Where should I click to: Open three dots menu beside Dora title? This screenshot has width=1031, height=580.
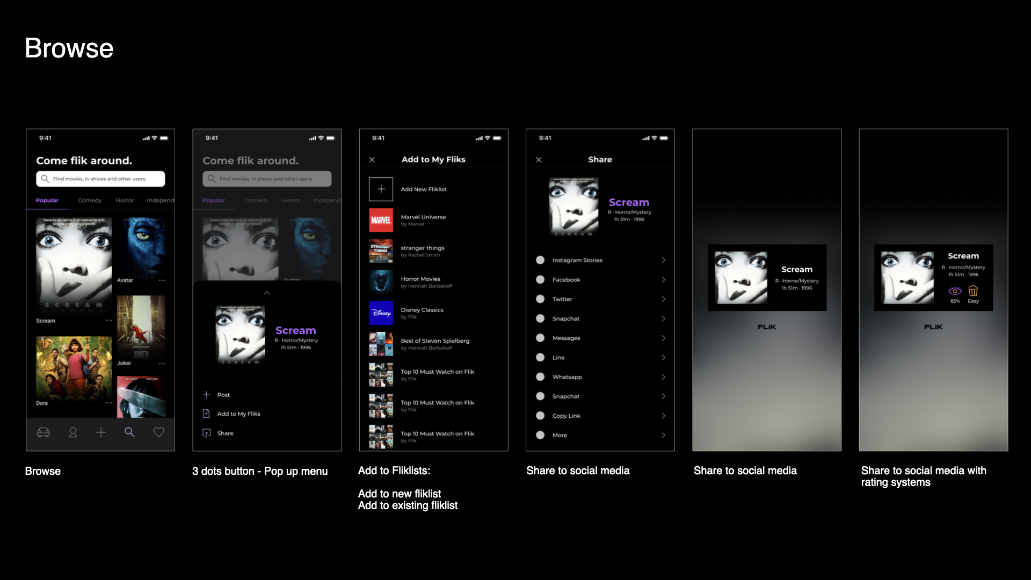click(x=109, y=403)
